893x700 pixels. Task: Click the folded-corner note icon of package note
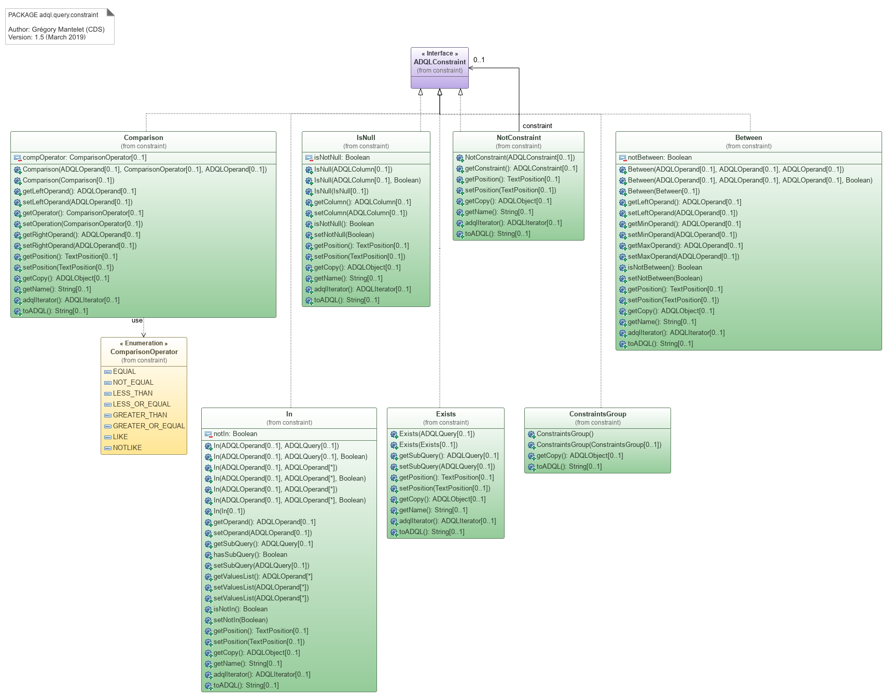click(110, 12)
